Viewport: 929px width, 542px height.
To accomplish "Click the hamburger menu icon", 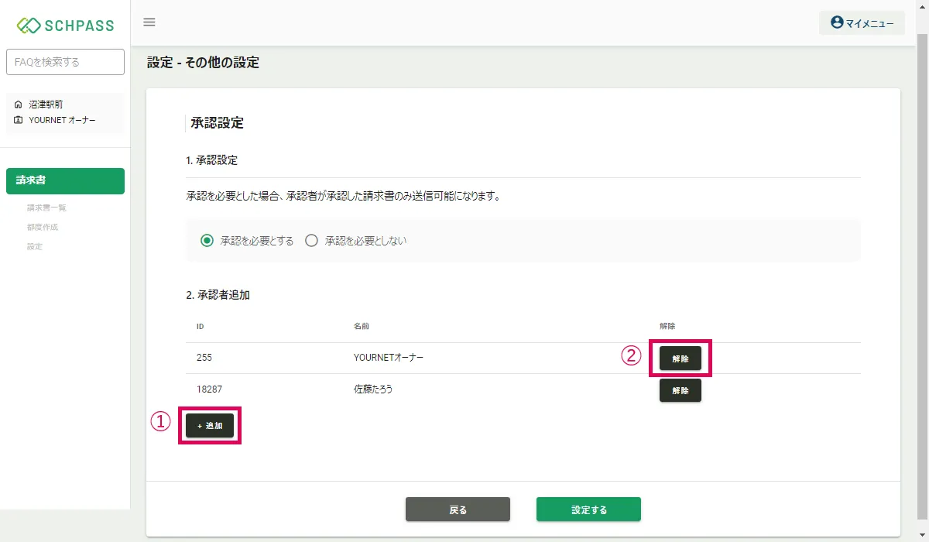I will (149, 22).
